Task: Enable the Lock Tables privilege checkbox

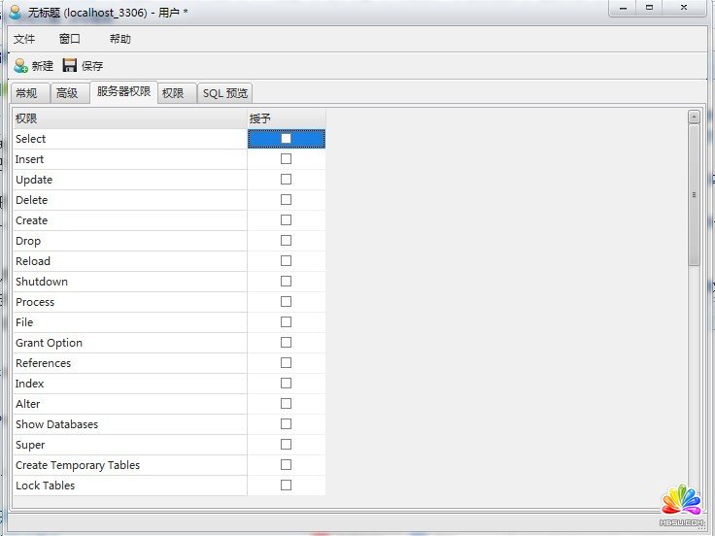Action: tap(286, 486)
